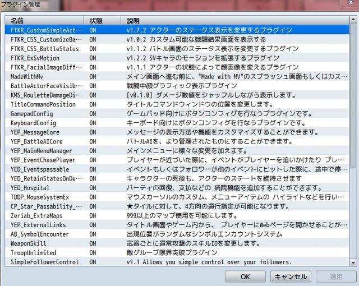Select the YEP_EventChasePlayer plugin

(177, 160)
